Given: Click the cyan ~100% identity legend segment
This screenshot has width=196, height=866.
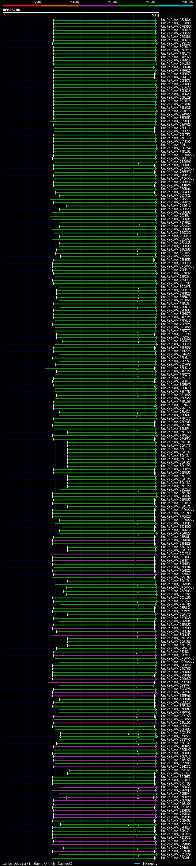Looking at the screenshot, I should pos(174,6).
